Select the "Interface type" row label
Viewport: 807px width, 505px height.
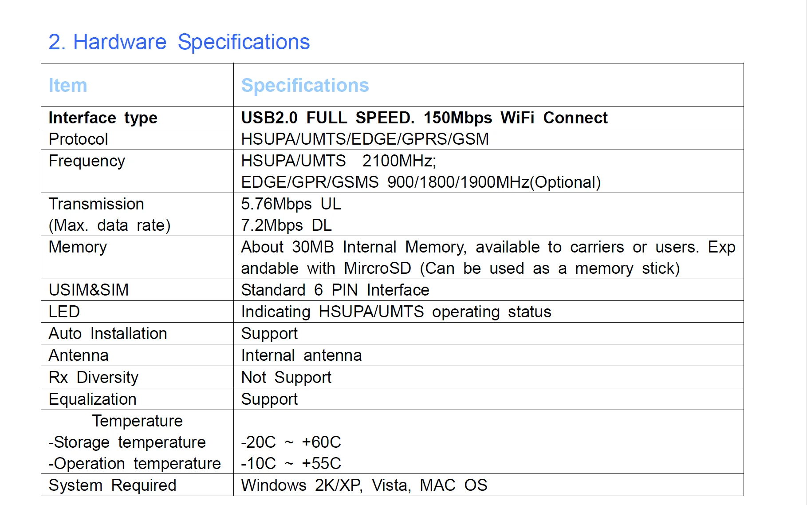pyautogui.click(x=103, y=118)
